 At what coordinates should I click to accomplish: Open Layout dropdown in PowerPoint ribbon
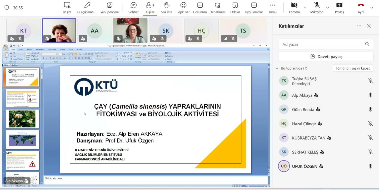[36, 53]
